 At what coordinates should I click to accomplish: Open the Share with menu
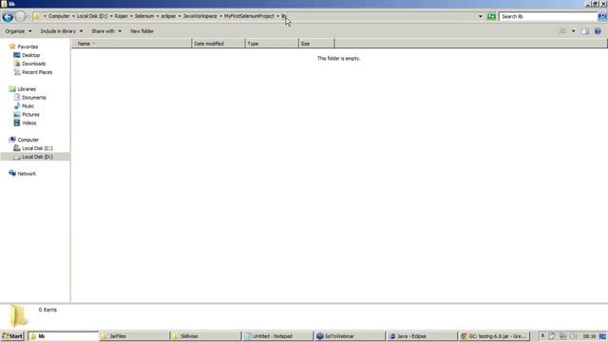pos(106,31)
